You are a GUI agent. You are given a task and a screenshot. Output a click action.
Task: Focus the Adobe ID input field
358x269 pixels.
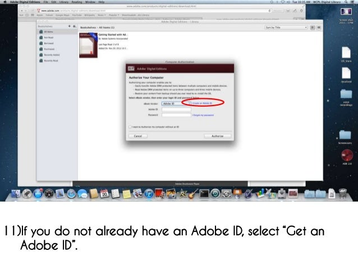click(176, 110)
